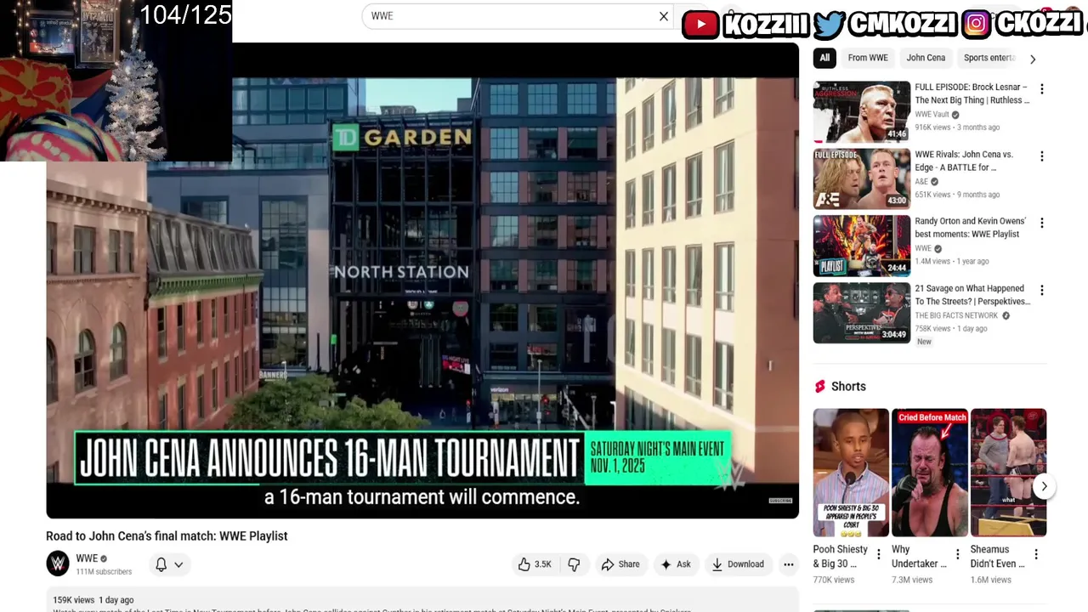The height and width of the screenshot is (612, 1088).
Task: Open notification bell dropdown for WWE channel
Action: [x=169, y=564]
